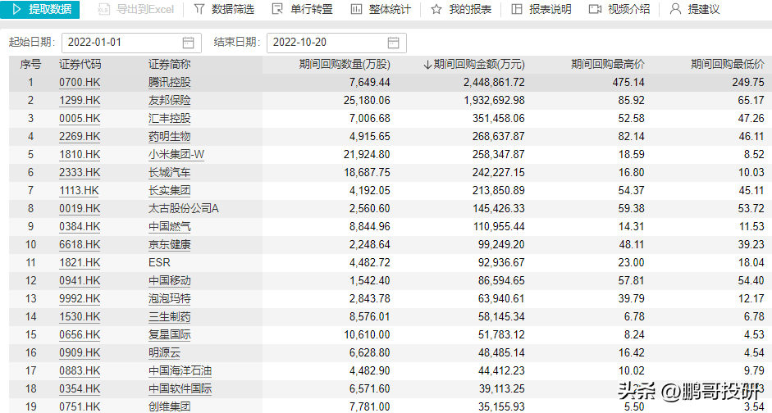The image size is (772, 413).
Task: Click the end date field 2022-10-20
Action: point(336,43)
